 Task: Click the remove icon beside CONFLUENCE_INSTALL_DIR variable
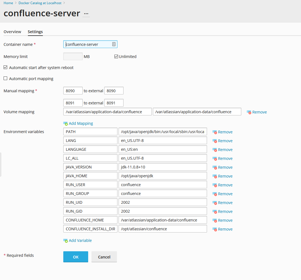214,229
